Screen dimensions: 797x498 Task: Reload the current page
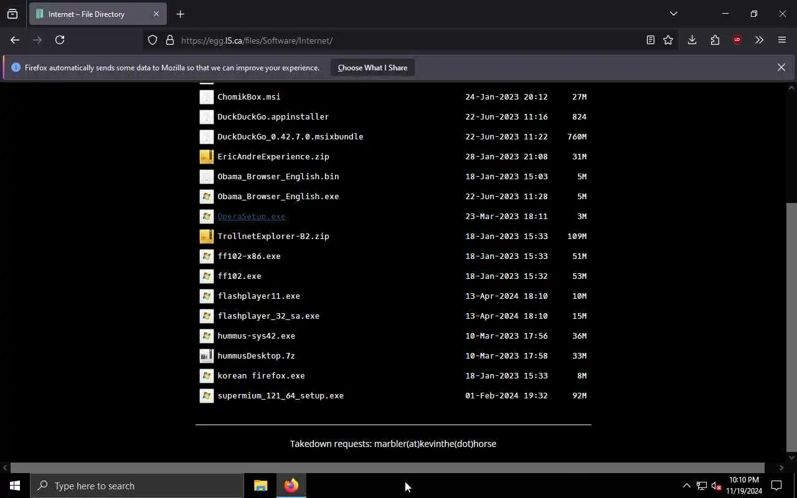click(x=60, y=40)
